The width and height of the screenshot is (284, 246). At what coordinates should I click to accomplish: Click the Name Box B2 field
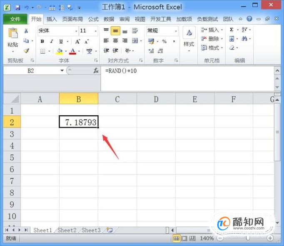click(31, 71)
